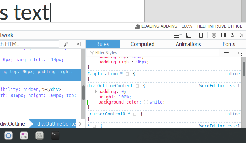Click the inline source for #application rule
Screen dimensions: 246x143
pyautogui.click(x=232, y=74)
